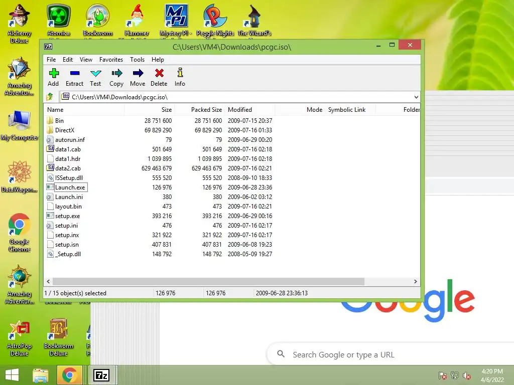Switch to Chrome in taskbar
The image size is (514, 385).
(x=69, y=375)
